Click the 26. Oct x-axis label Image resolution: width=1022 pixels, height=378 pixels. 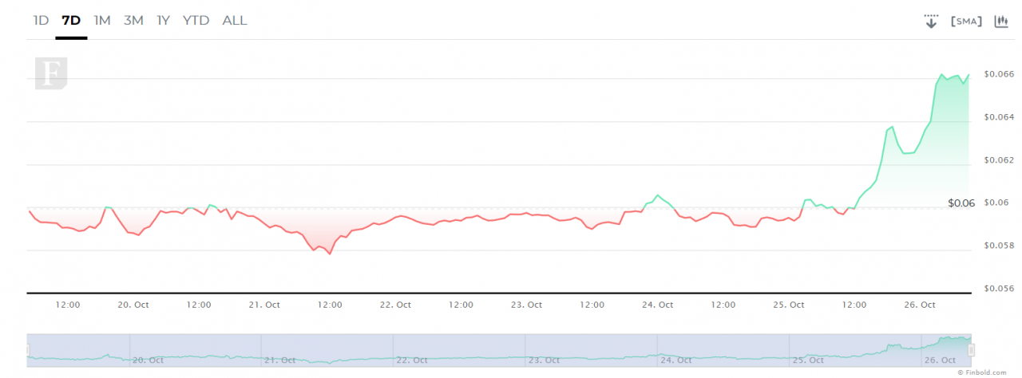pyautogui.click(x=919, y=305)
